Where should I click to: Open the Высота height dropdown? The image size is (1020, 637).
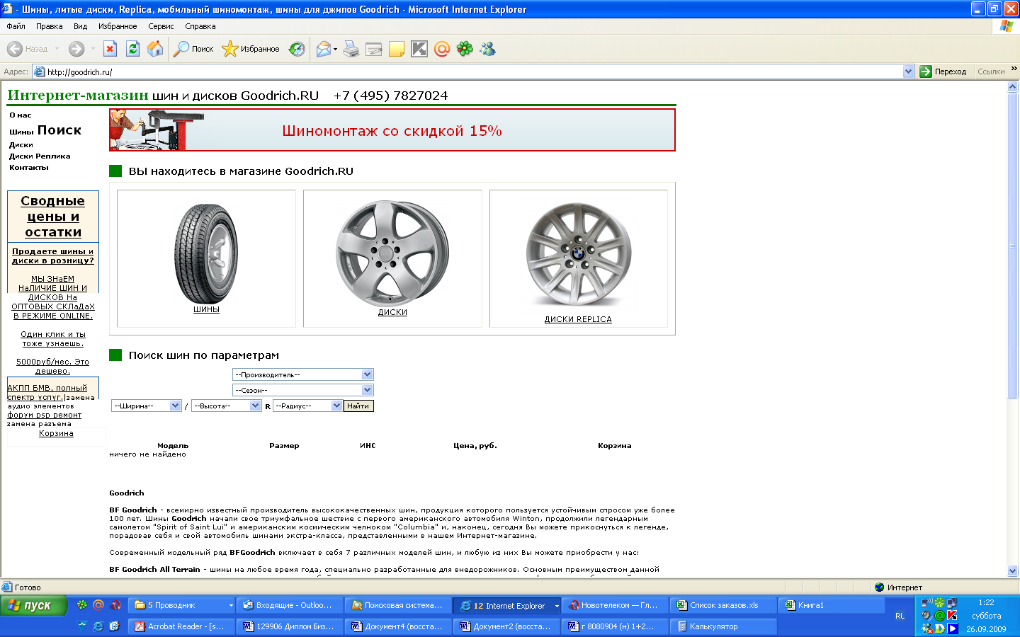pos(227,406)
